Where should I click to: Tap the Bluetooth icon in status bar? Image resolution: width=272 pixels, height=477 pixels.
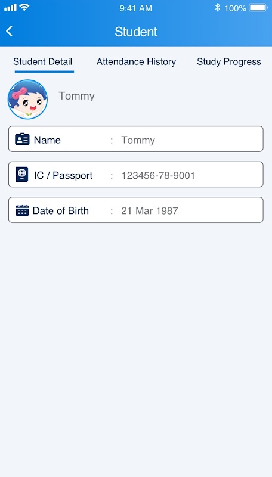(x=217, y=8)
